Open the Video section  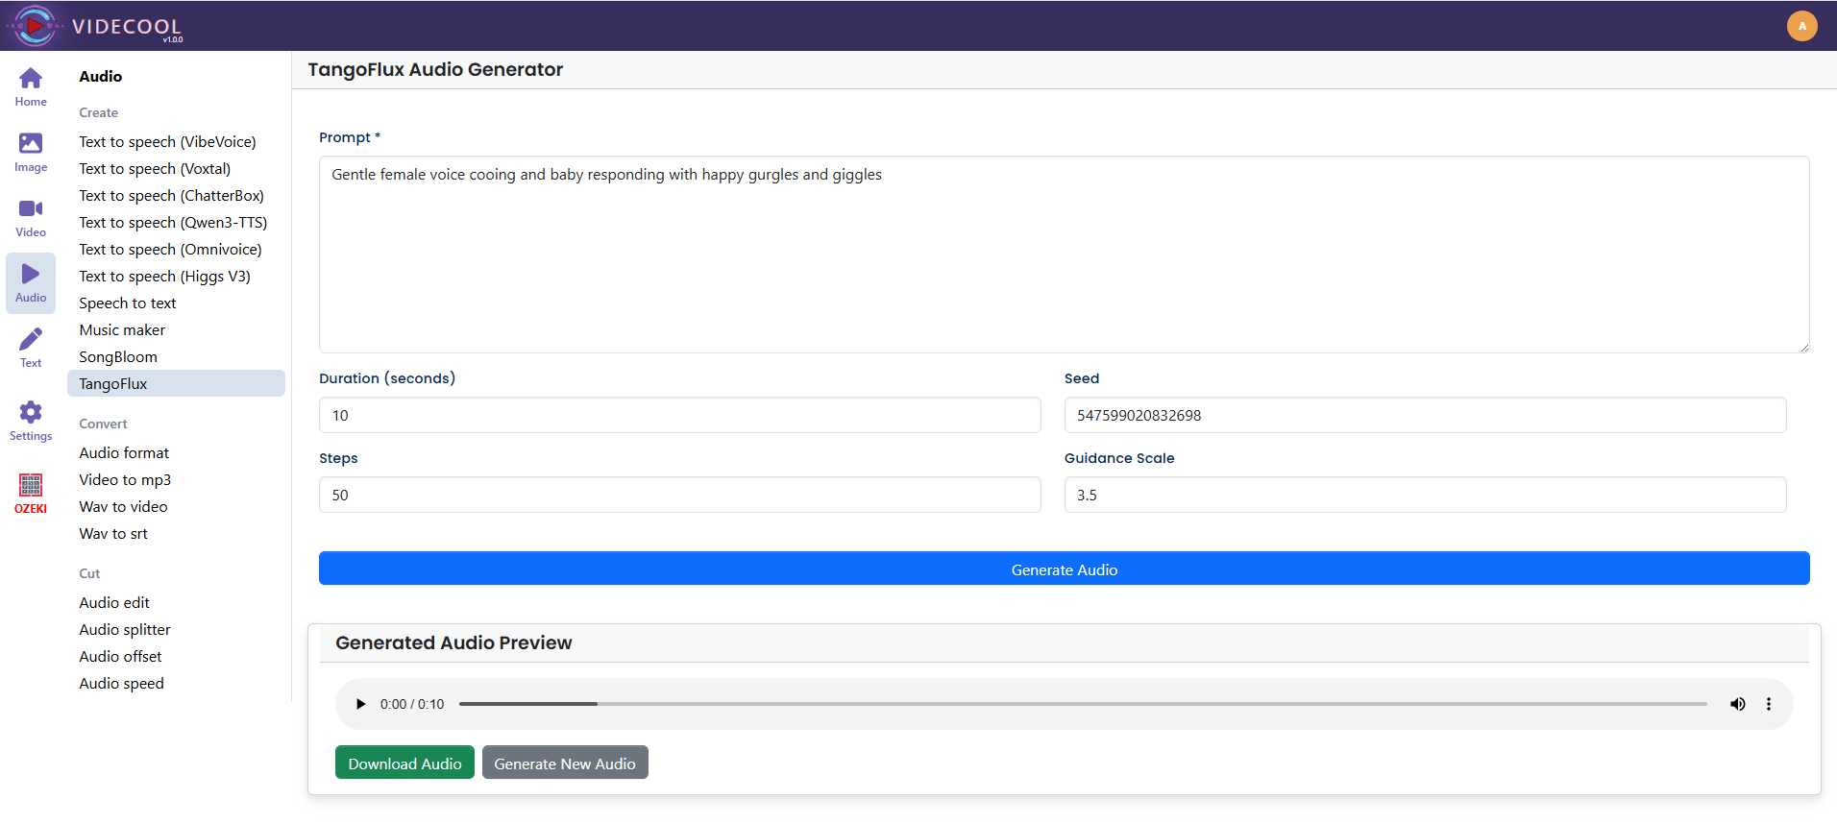pyautogui.click(x=31, y=217)
